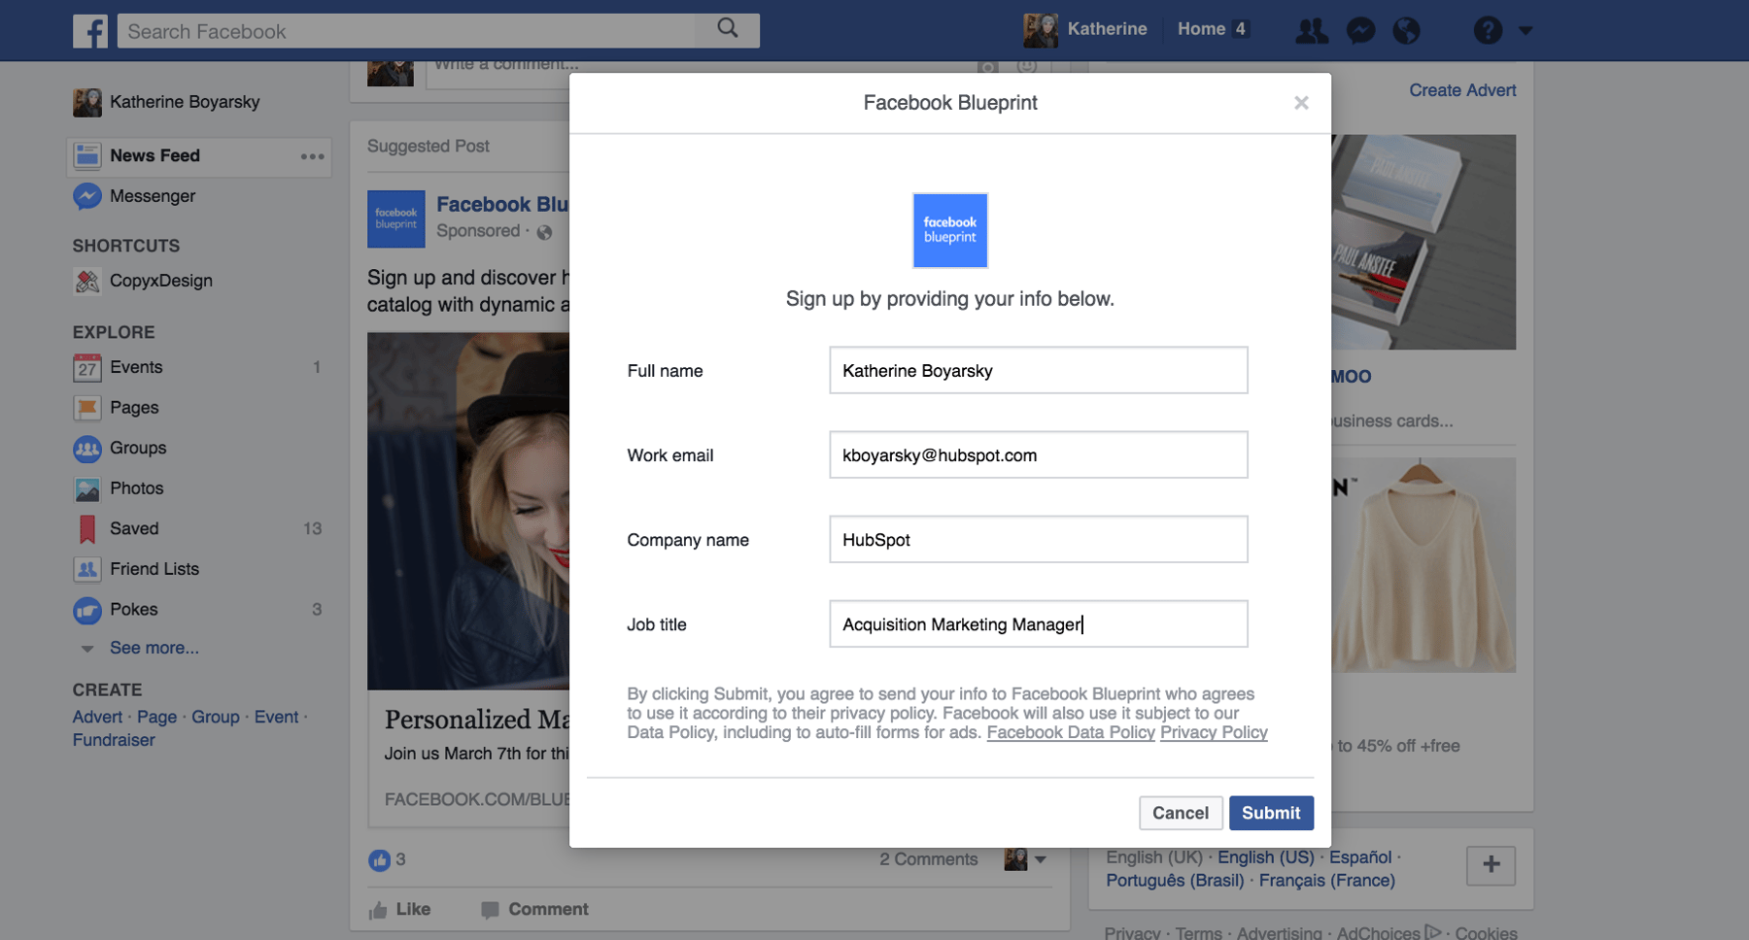Click Create Advert link
1749x940 pixels.
pyautogui.click(x=1461, y=89)
